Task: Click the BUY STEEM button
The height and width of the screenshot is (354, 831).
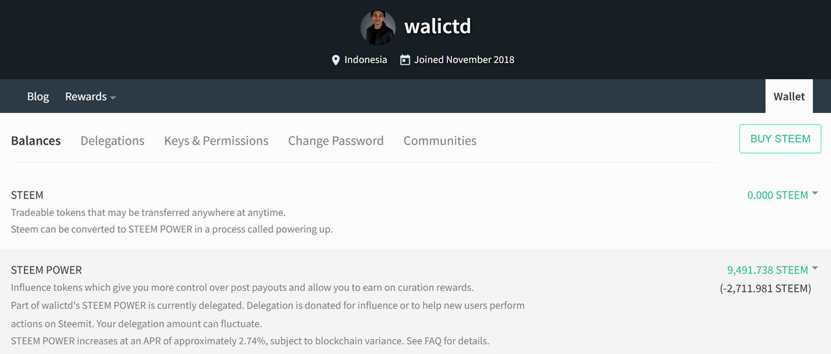Action: point(780,139)
